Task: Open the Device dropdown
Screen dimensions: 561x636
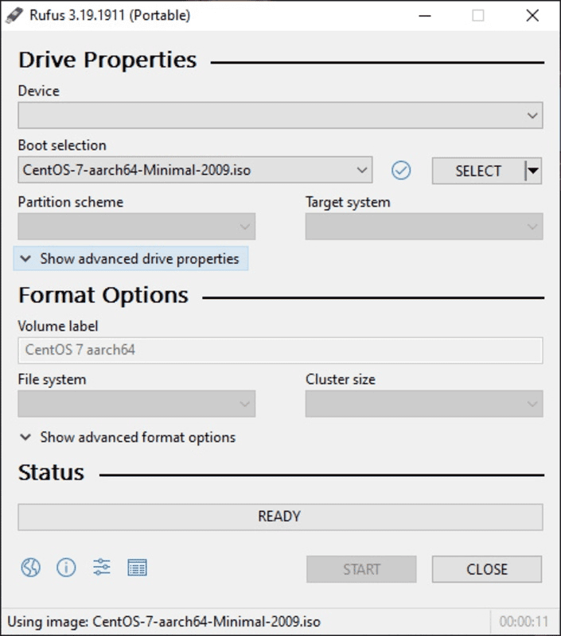Action: tap(280, 115)
